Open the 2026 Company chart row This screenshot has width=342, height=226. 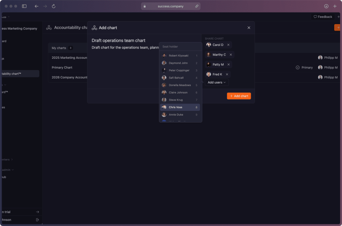coord(69,77)
